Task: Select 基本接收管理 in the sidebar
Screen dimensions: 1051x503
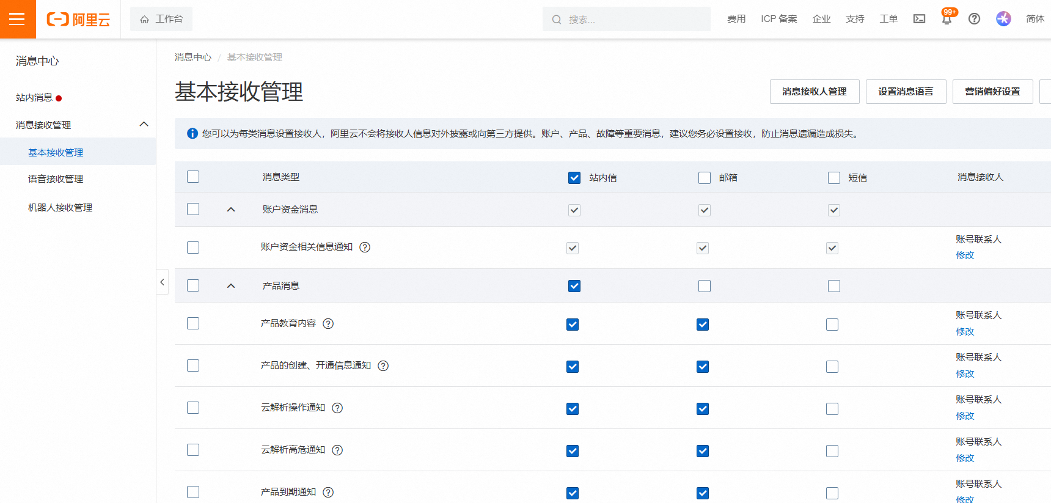Action: (56, 152)
